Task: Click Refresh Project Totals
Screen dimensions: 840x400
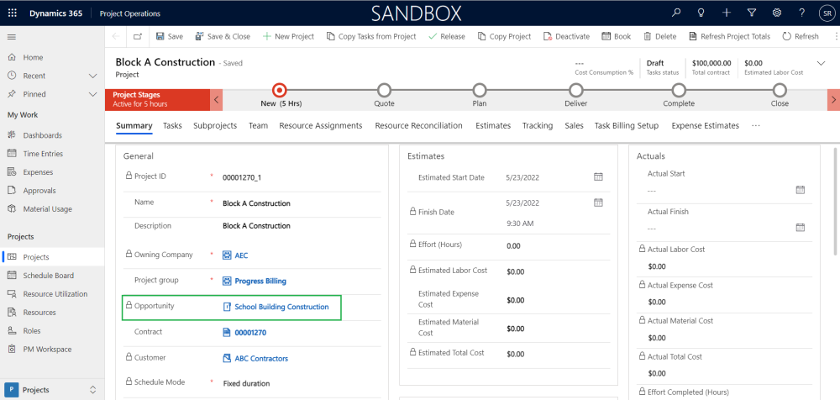Action: click(x=729, y=36)
